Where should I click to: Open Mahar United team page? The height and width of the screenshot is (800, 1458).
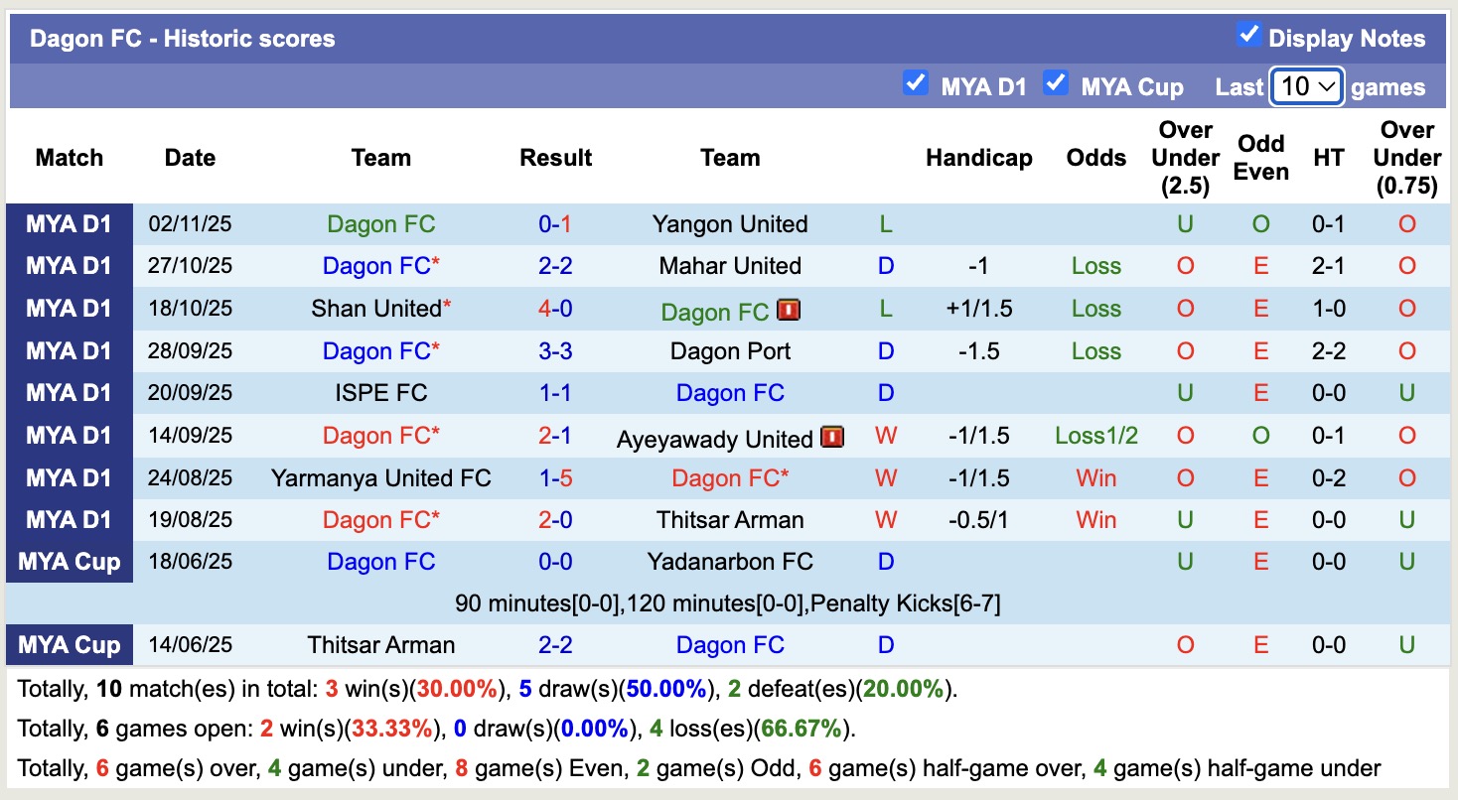coord(730,266)
